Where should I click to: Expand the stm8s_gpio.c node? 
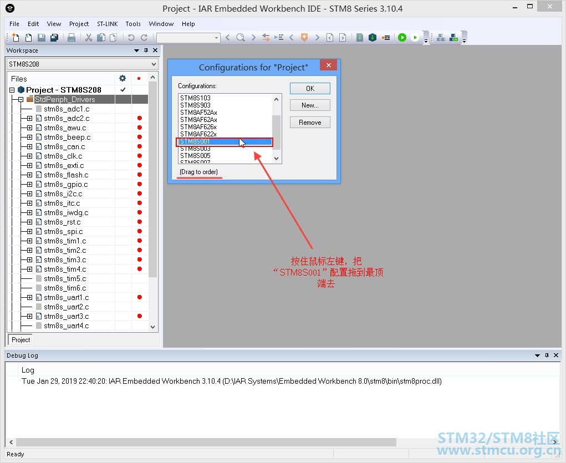click(29, 184)
